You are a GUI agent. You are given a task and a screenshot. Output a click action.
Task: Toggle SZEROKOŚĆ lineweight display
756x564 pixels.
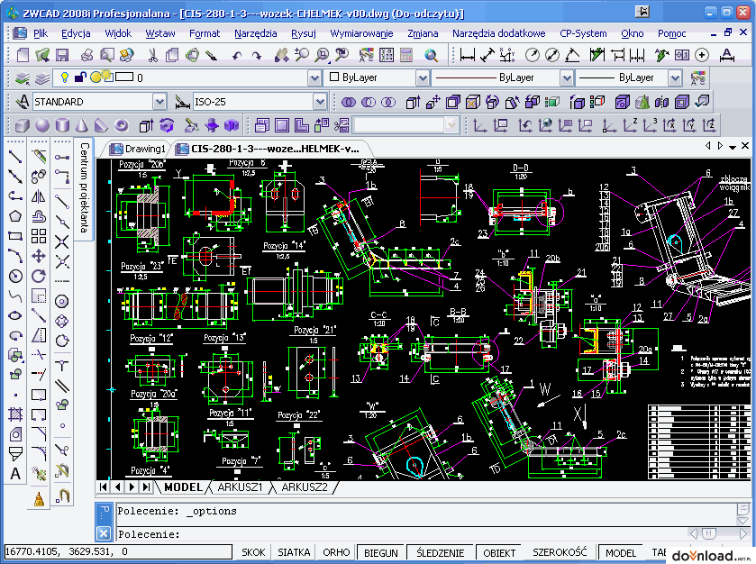[x=560, y=552]
